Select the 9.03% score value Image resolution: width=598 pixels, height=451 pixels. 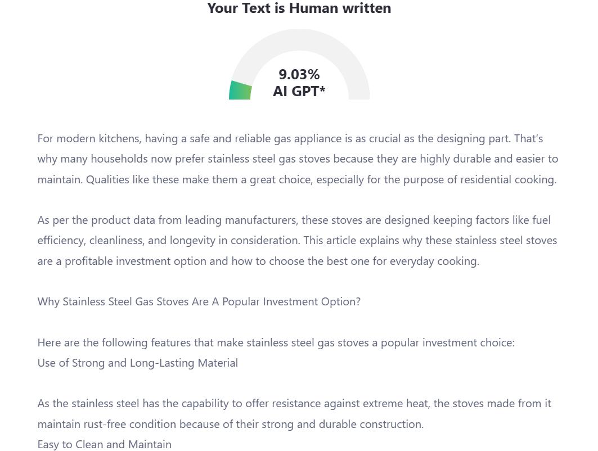[299, 74]
